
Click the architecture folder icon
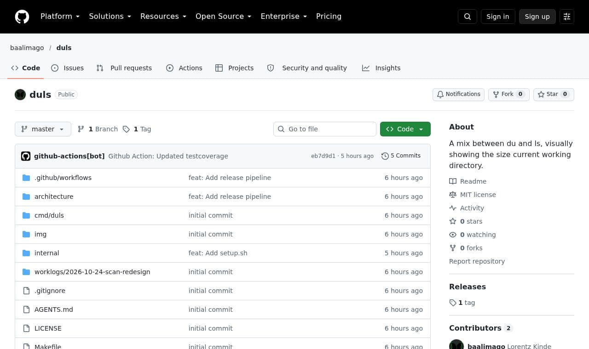point(26,197)
